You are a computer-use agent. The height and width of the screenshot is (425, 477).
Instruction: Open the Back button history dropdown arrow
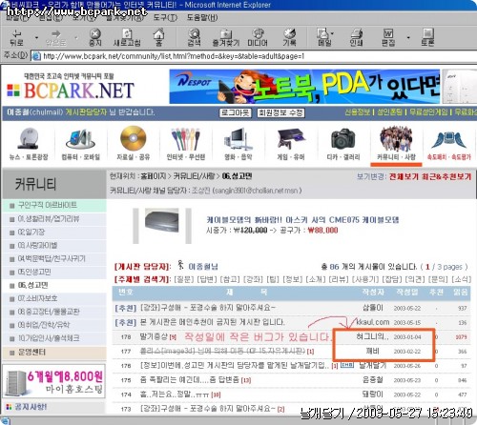click(x=36, y=38)
